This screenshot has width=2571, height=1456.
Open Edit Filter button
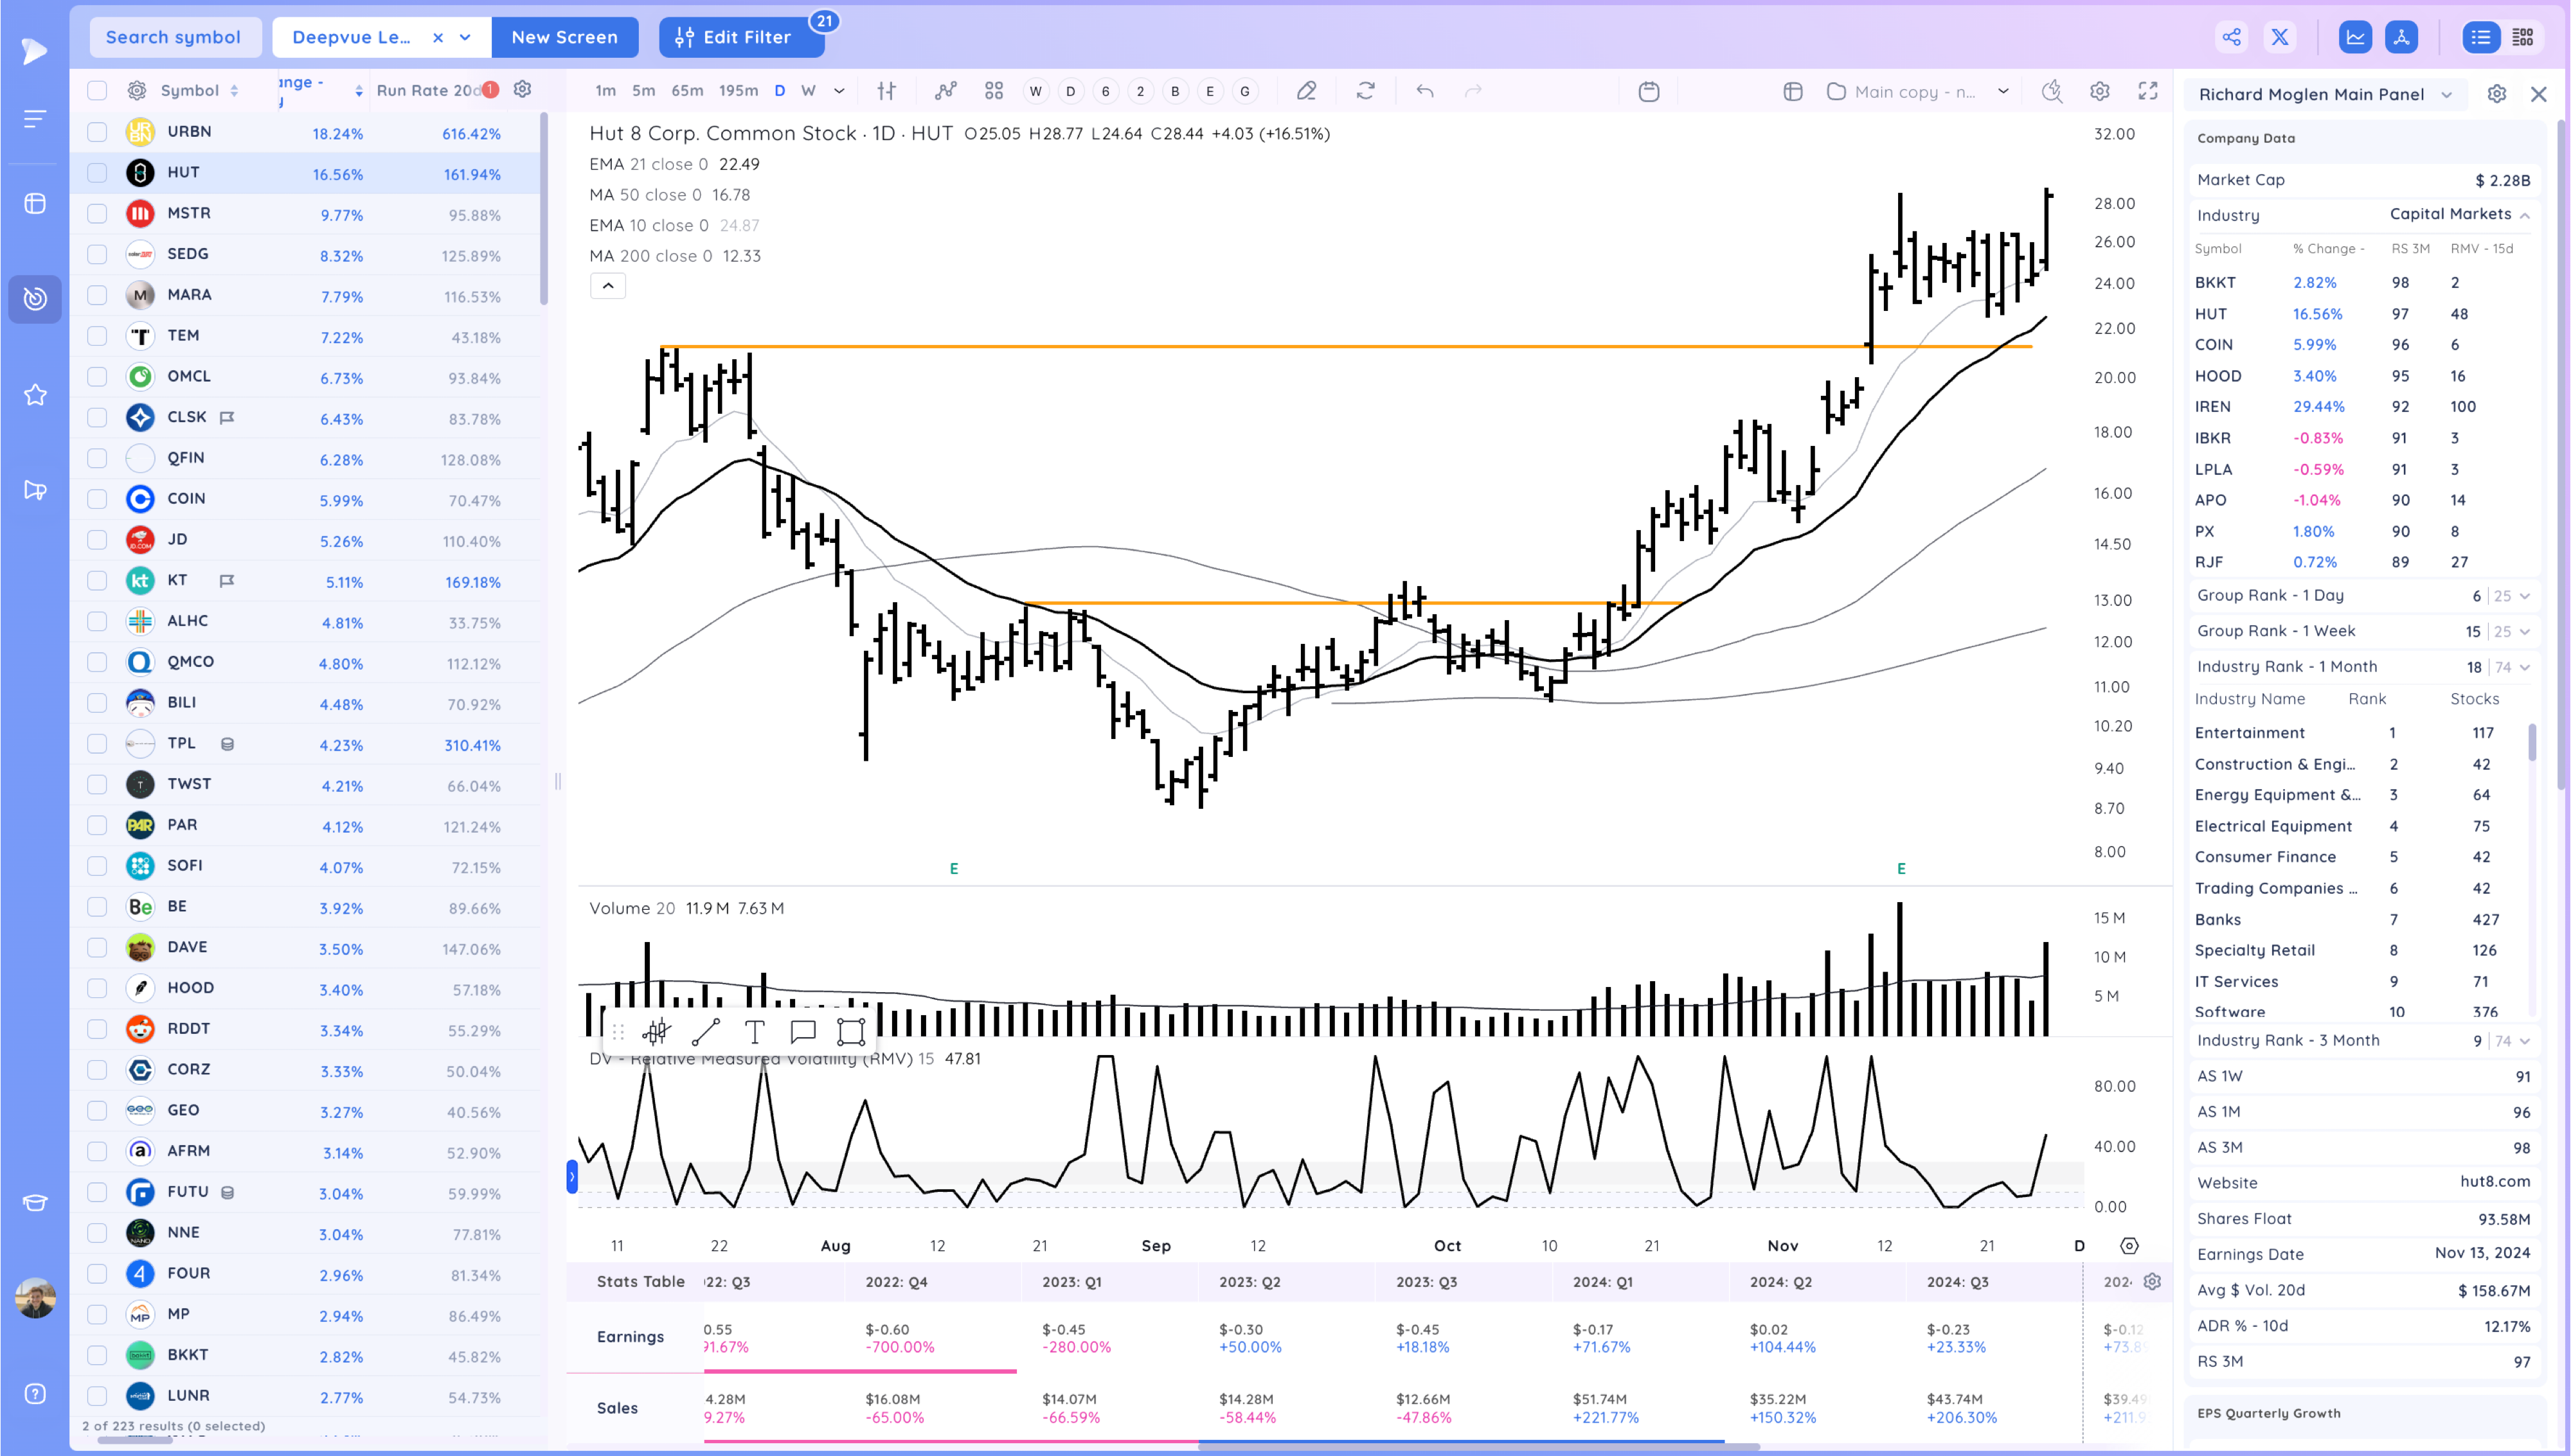742,37
